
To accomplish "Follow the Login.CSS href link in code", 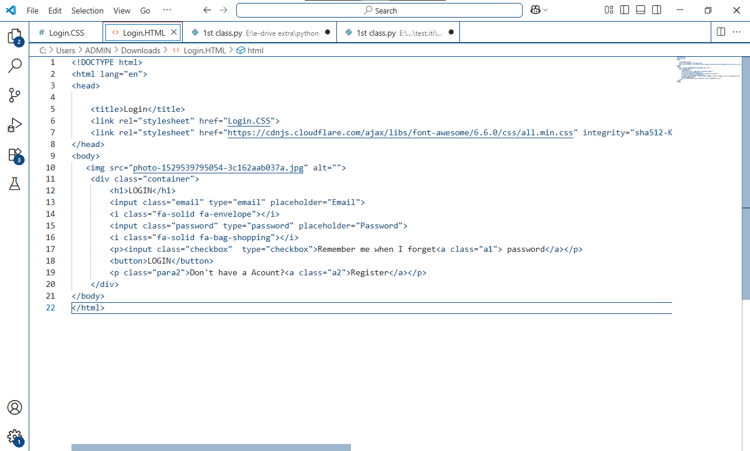I will (249, 121).
